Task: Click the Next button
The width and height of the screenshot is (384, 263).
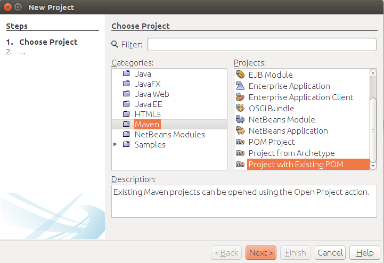Action: coord(261,252)
